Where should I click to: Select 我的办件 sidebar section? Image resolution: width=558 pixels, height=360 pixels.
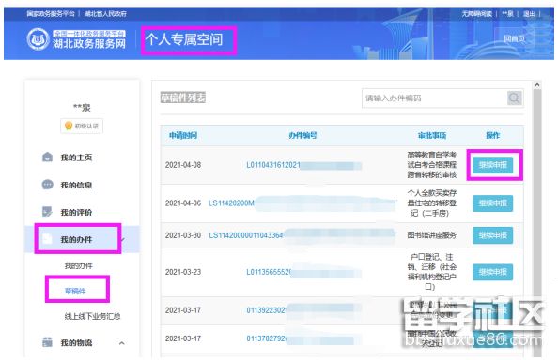[x=76, y=240]
